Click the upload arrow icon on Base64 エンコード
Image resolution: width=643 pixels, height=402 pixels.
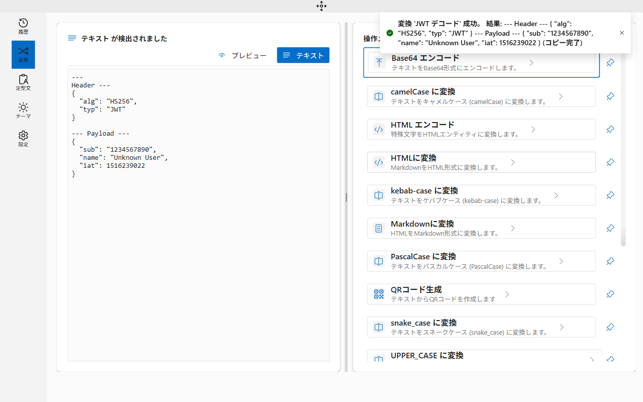pos(378,62)
